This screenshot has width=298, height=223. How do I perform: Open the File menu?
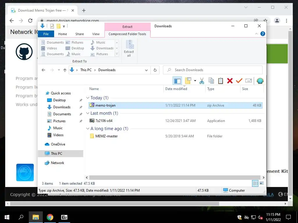(46, 34)
